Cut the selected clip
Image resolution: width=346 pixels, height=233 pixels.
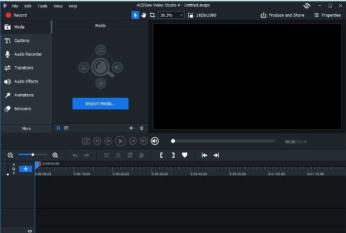[x=118, y=155]
